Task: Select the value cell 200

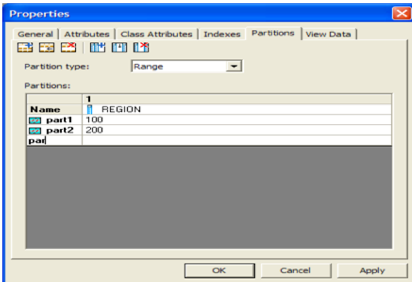Action: (x=237, y=130)
